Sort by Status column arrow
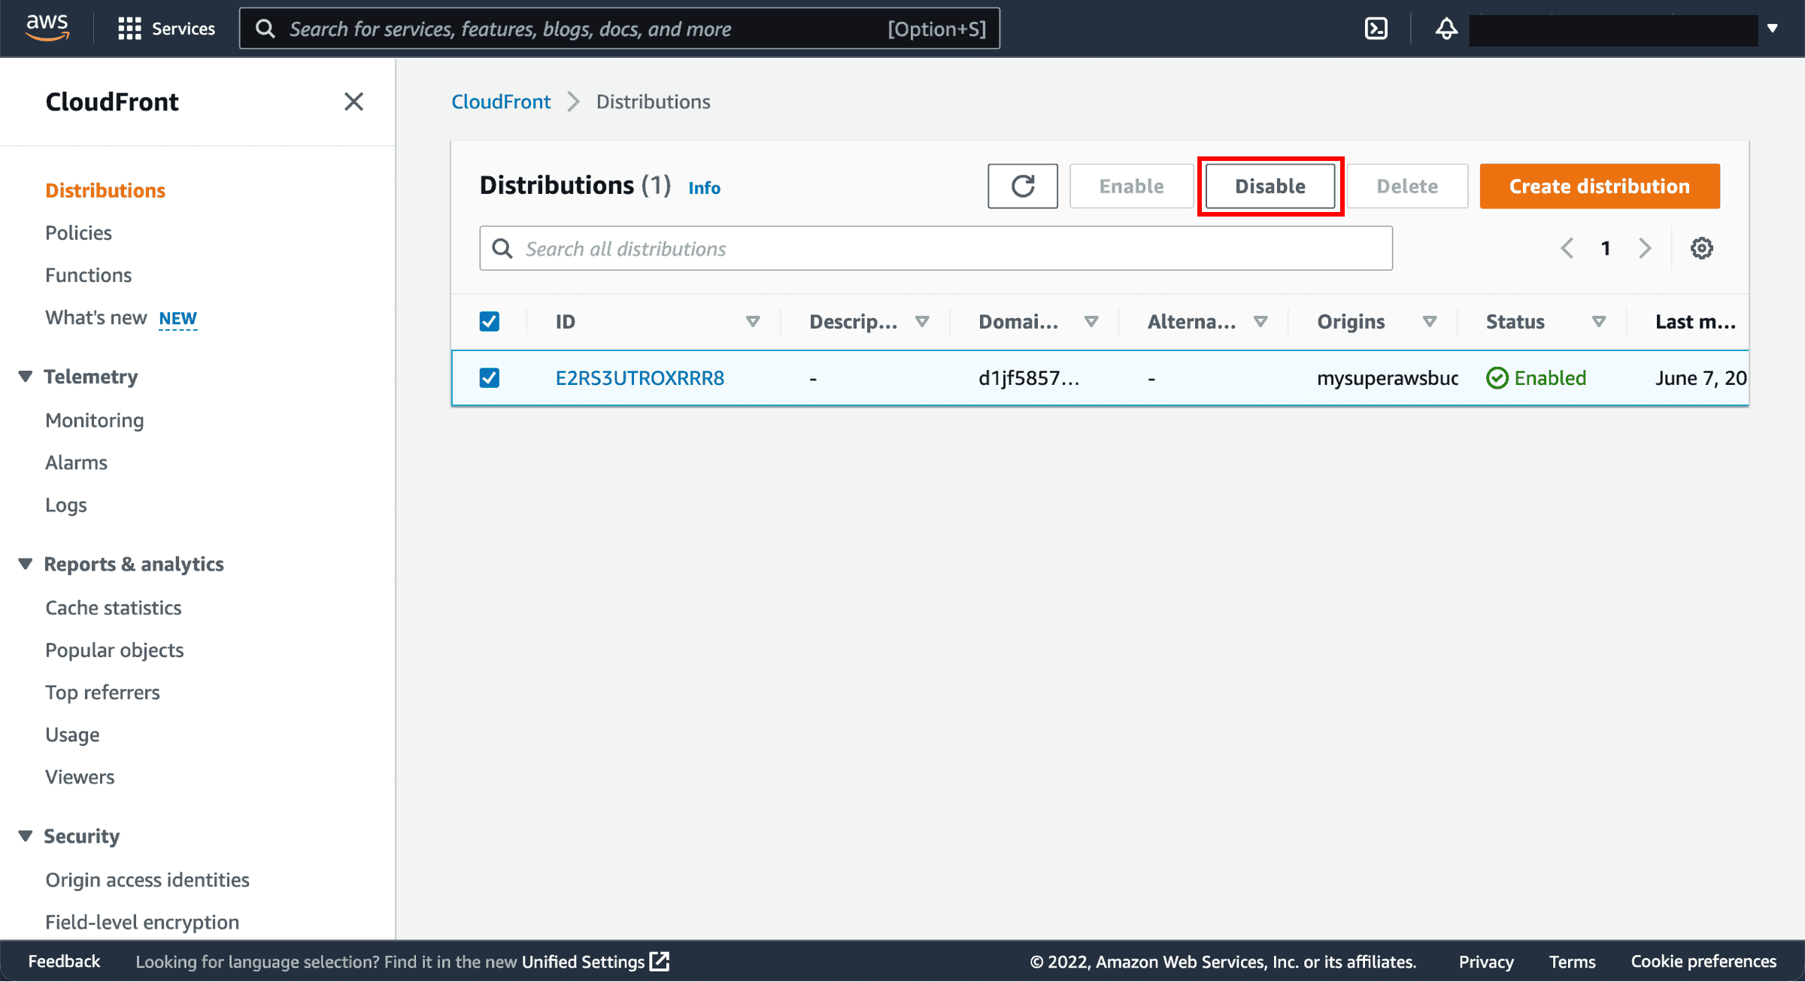 pos(1599,322)
